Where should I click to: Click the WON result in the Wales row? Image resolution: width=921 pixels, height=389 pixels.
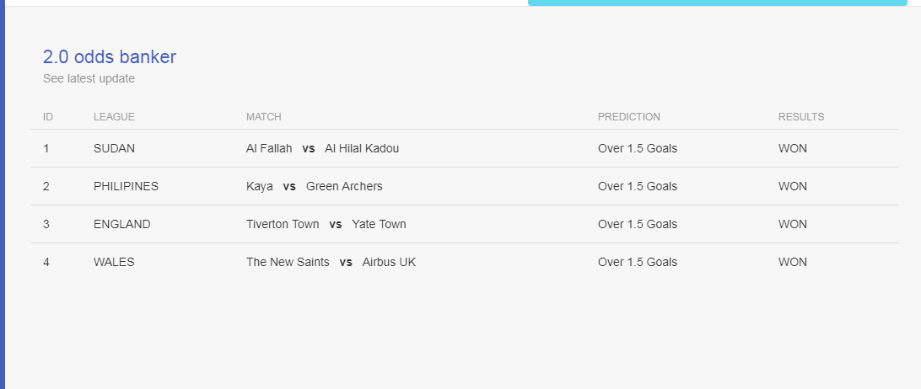792,262
